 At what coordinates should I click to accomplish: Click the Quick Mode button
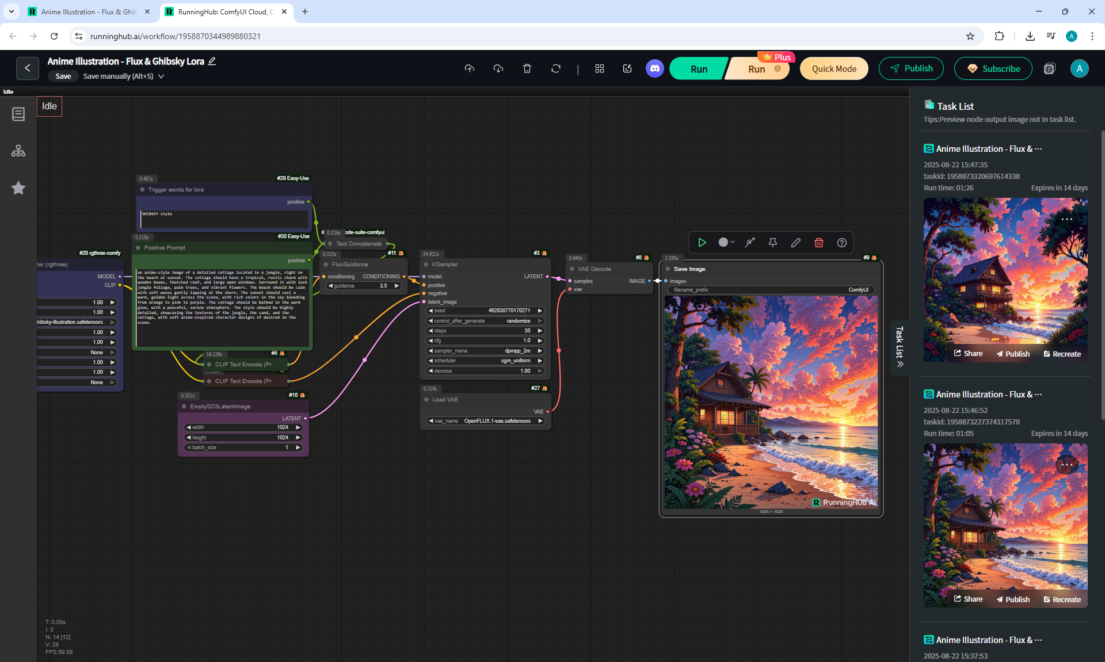coord(833,69)
